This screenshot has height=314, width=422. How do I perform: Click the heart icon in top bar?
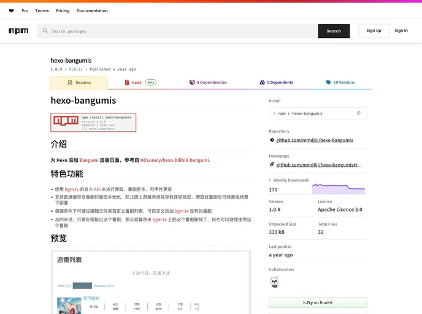pos(11,11)
